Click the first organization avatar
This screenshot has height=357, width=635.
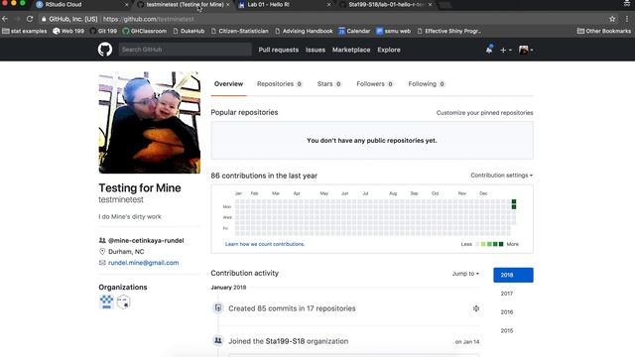(106, 301)
